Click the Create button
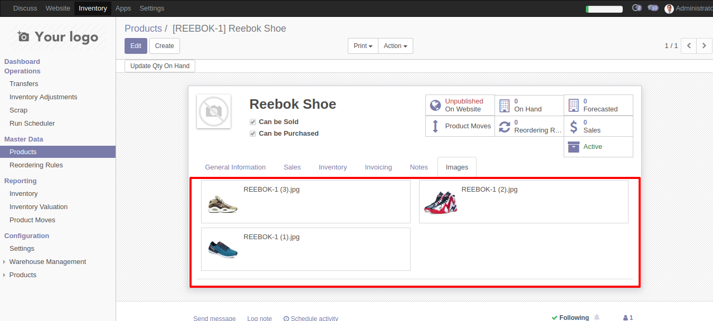713x321 pixels. coord(165,46)
